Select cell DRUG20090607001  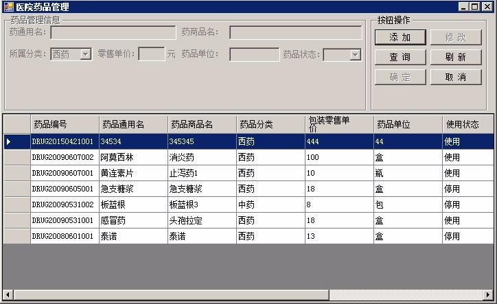click(x=65, y=173)
